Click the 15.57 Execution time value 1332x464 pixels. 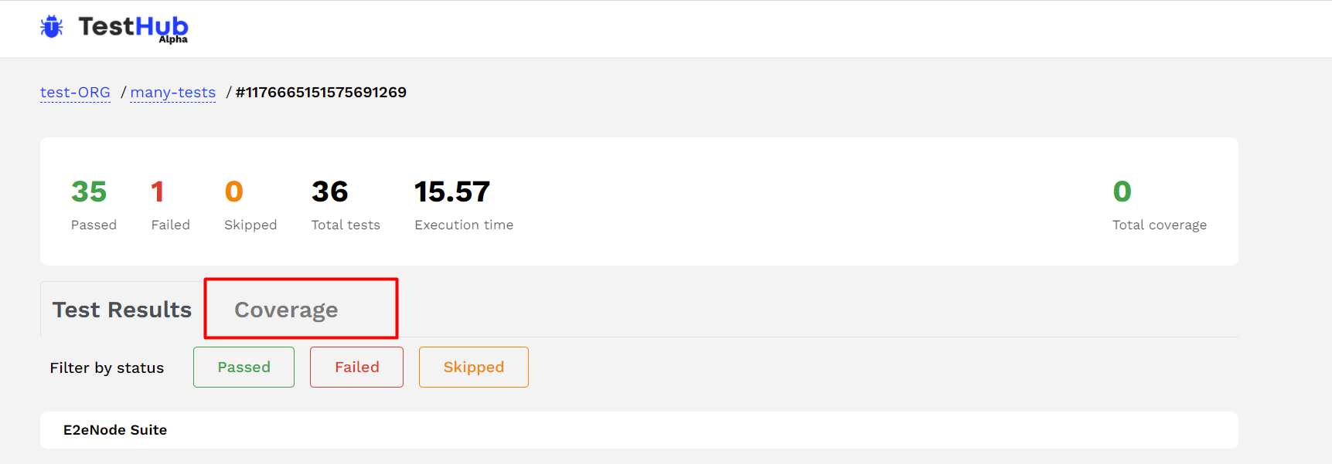[452, 191]
